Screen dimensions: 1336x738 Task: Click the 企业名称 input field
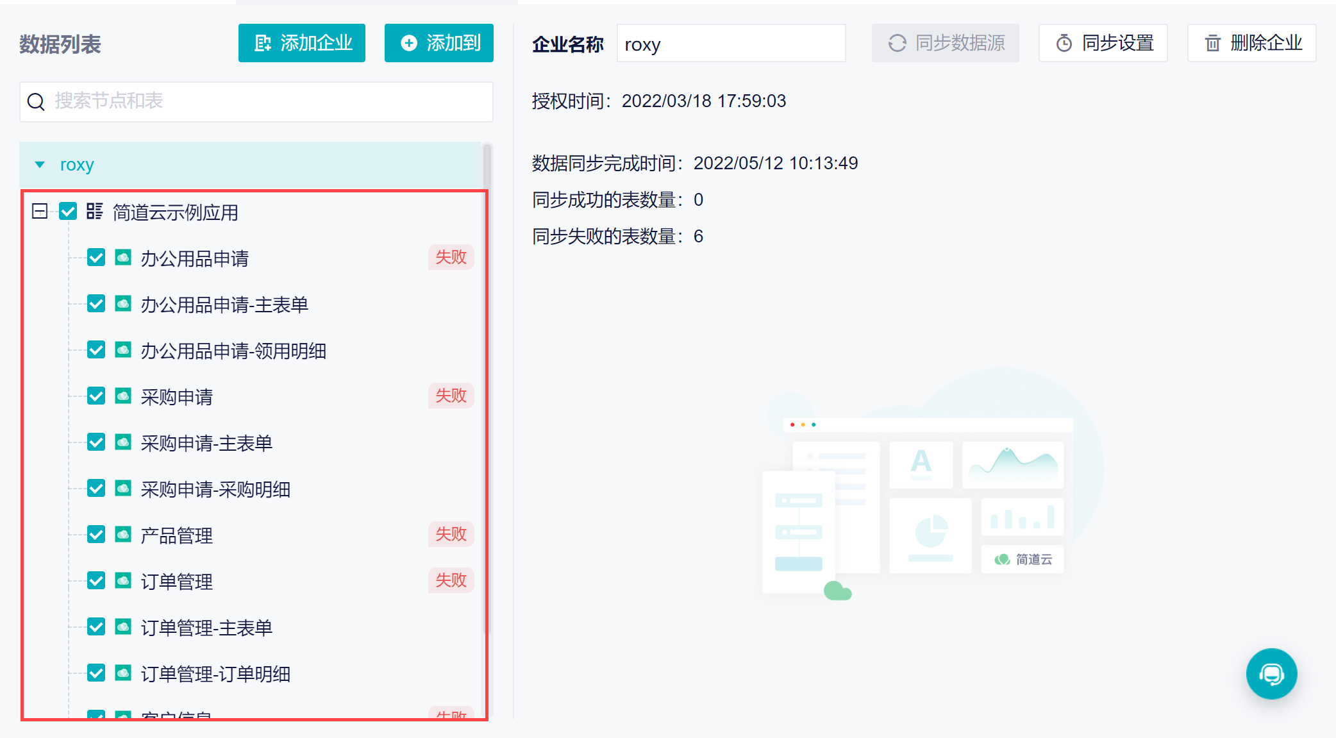pyautogui.click(x=731, y=44)
